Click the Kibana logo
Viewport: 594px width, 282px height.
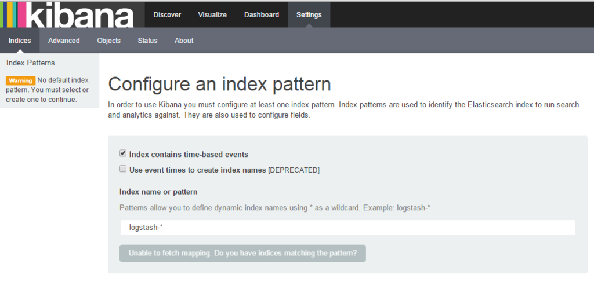point(73,14)
